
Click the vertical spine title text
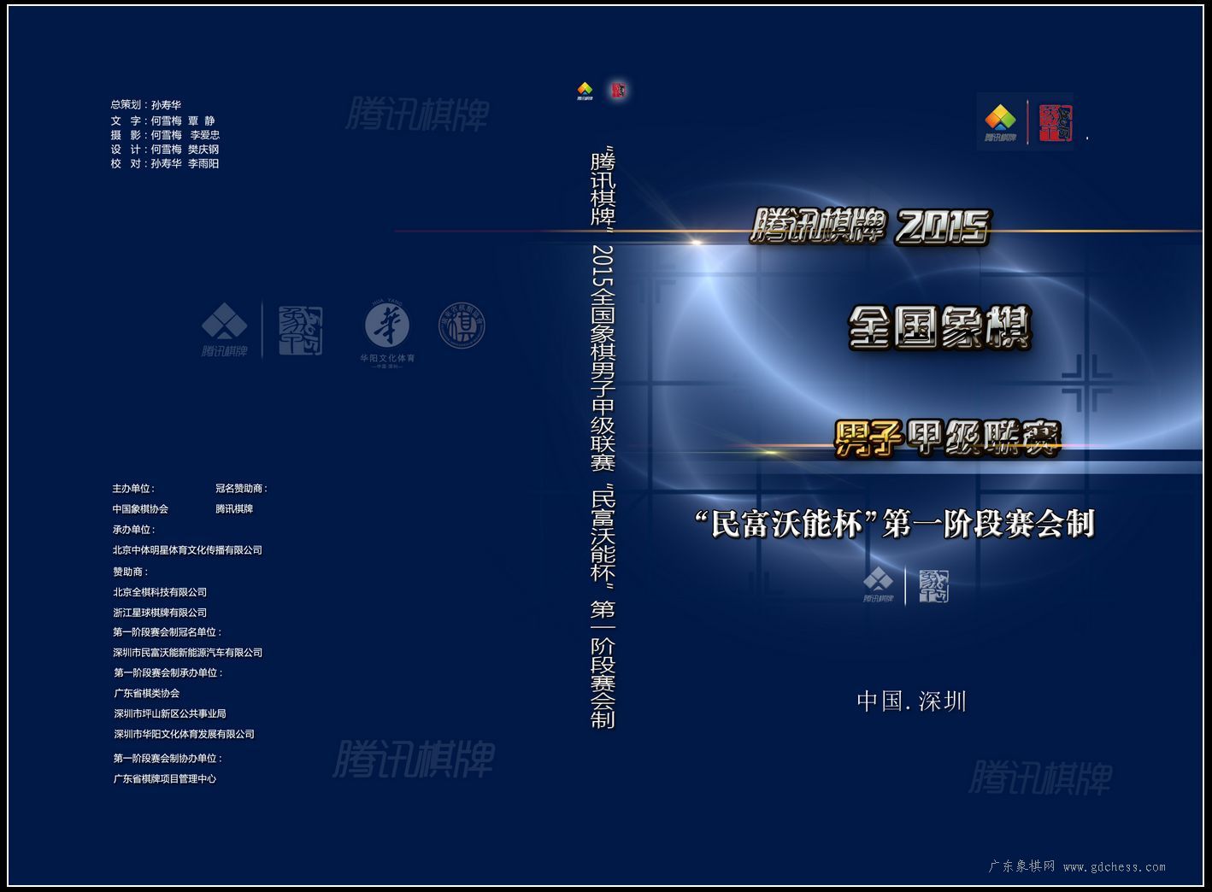(x=603, y=439)
